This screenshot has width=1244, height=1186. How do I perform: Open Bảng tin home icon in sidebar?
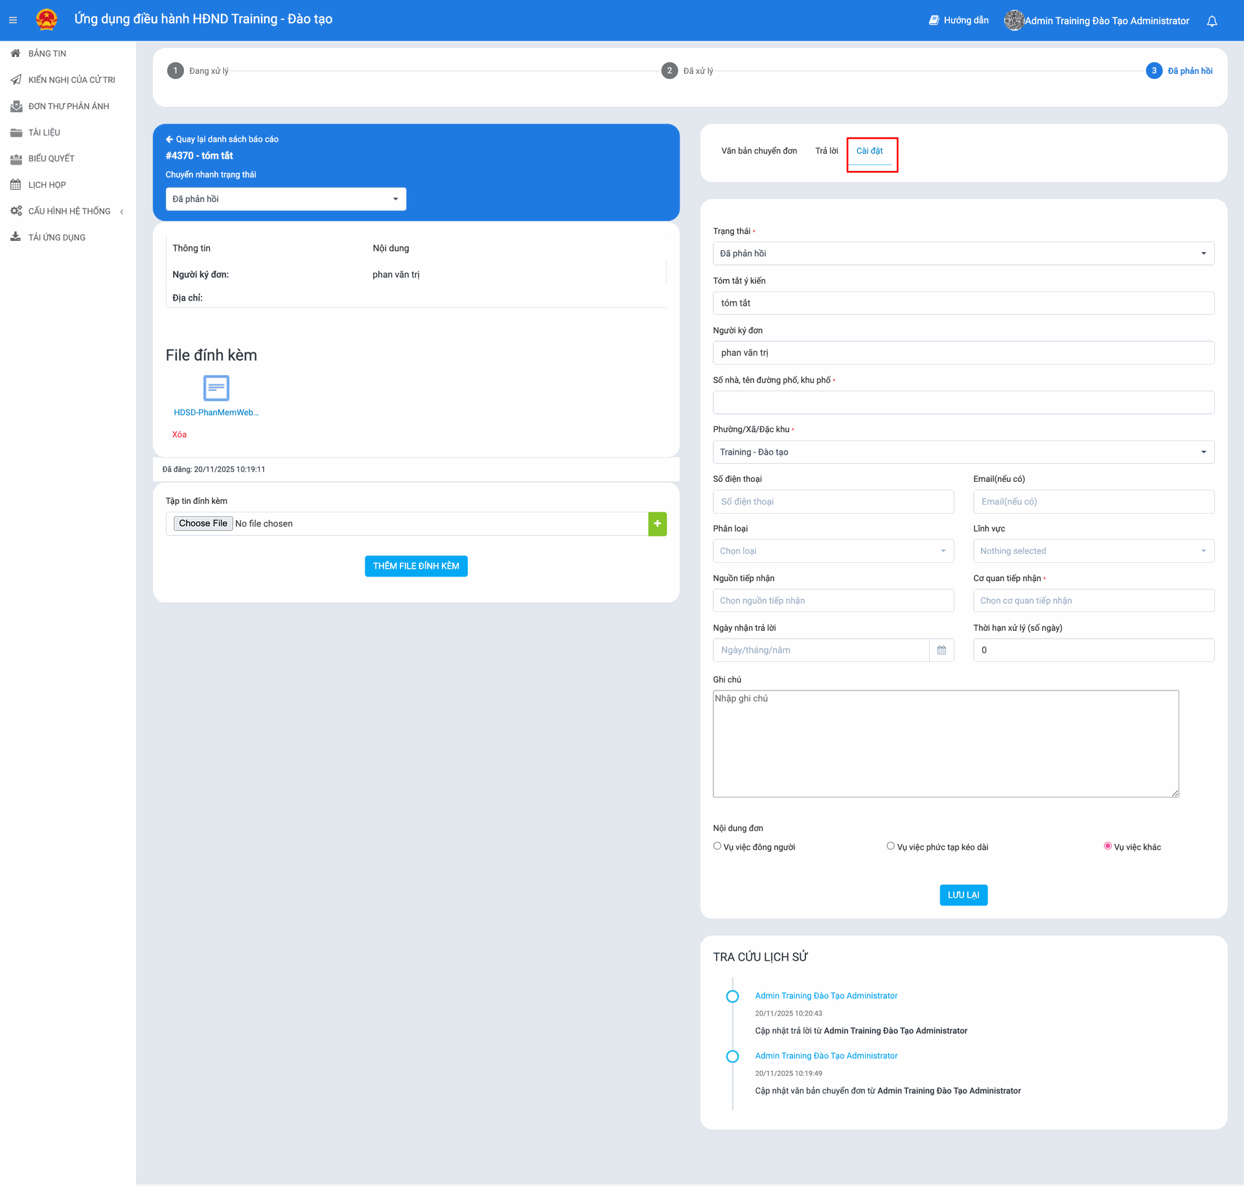16,53
